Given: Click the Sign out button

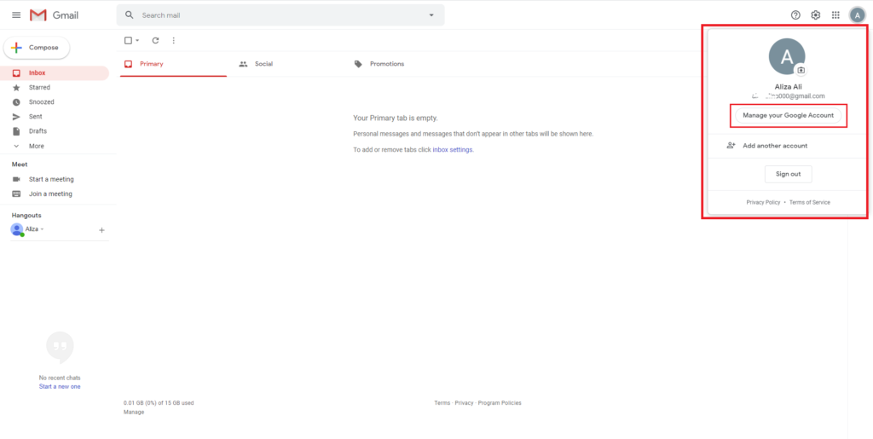Looking at the screenshot, I should click(x=788, y=174).
